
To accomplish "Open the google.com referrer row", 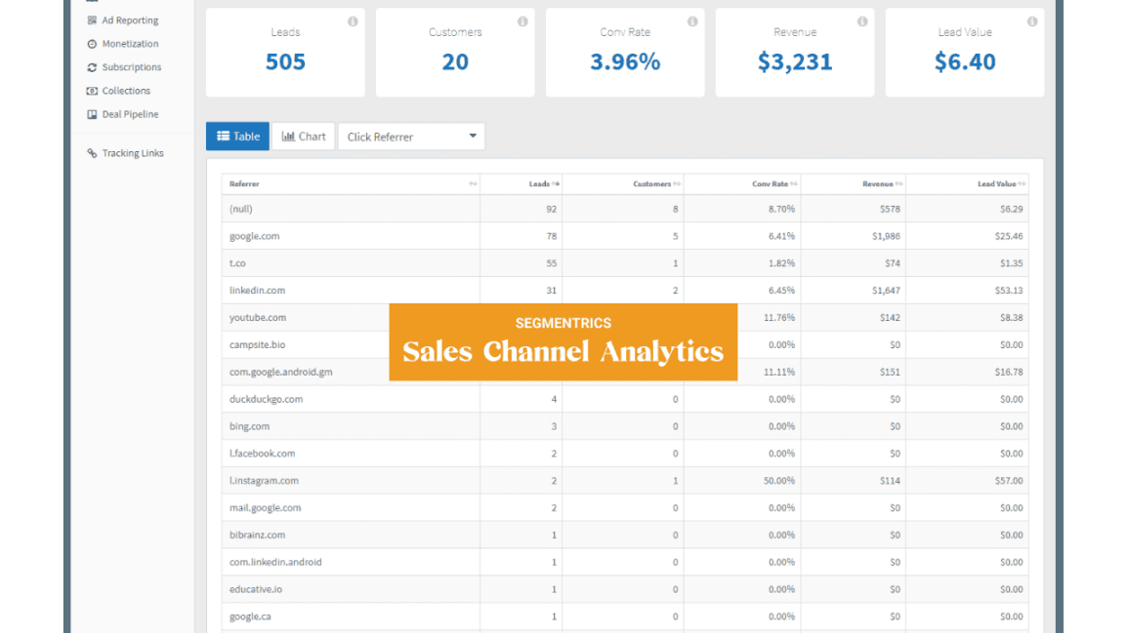I will [x=254, y=235].
